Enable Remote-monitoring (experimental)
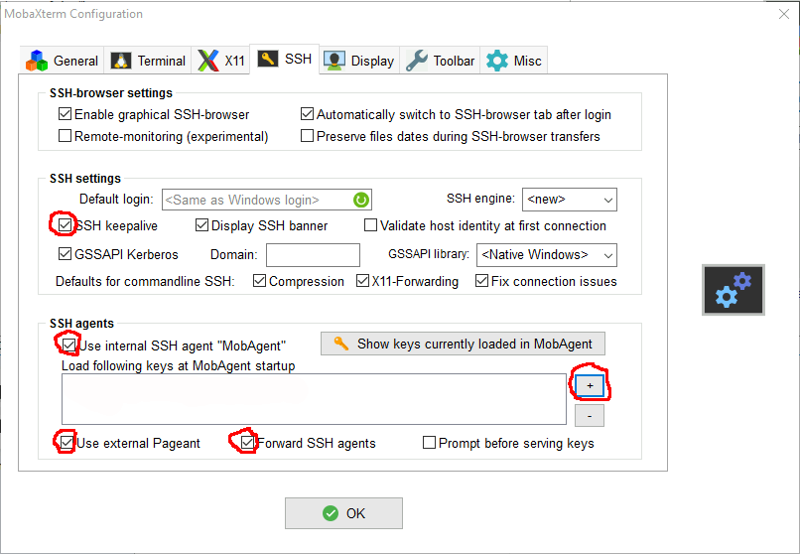This screenshot has height=554, width=800. point(65,136)
